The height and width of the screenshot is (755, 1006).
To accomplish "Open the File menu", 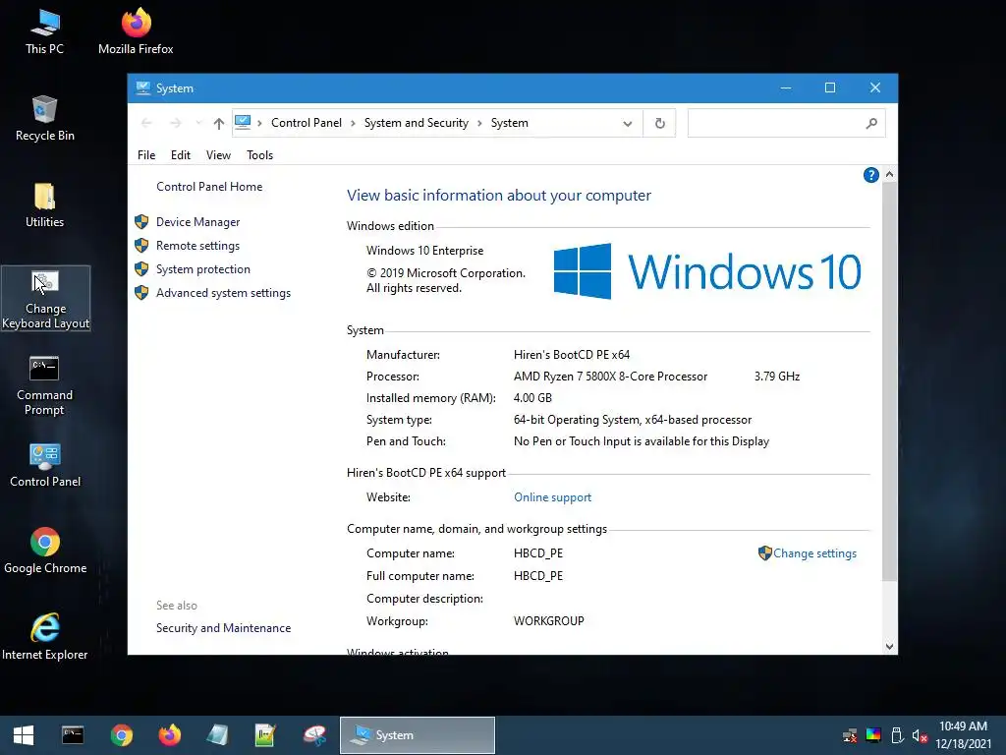I will [146, 154].
